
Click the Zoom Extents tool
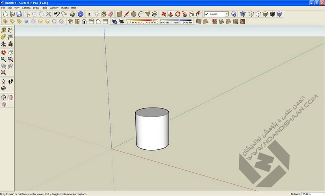pos(4,73)
